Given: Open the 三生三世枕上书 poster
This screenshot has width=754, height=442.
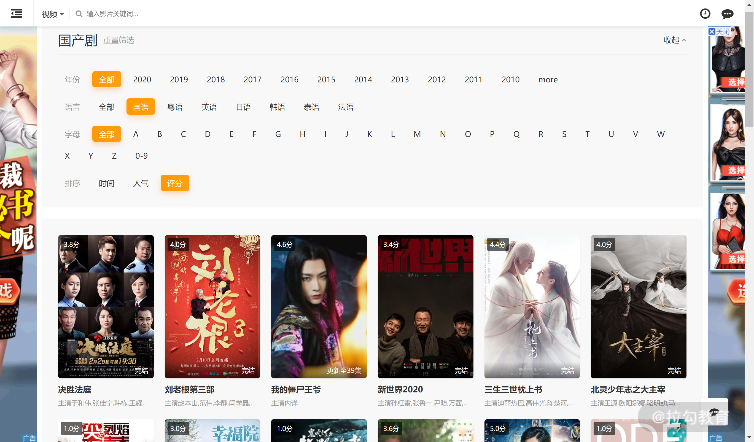Looking at the screenshot, I should (532, 306).
